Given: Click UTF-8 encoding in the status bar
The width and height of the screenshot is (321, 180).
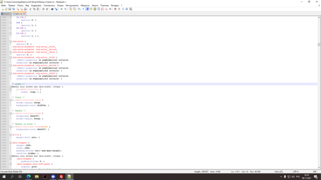Looking at the screenshot, I should click(x=296, y=172).
